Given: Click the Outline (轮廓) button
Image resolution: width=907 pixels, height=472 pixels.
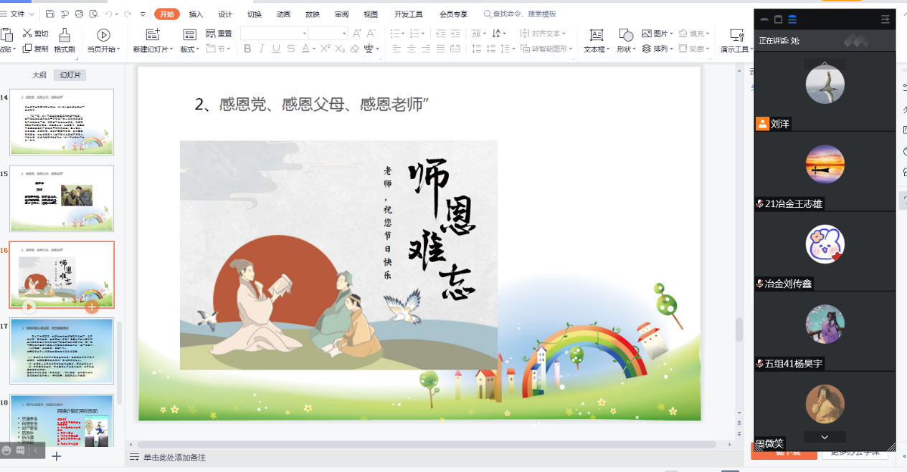Looking at the screenshot, I should (694, 49).
